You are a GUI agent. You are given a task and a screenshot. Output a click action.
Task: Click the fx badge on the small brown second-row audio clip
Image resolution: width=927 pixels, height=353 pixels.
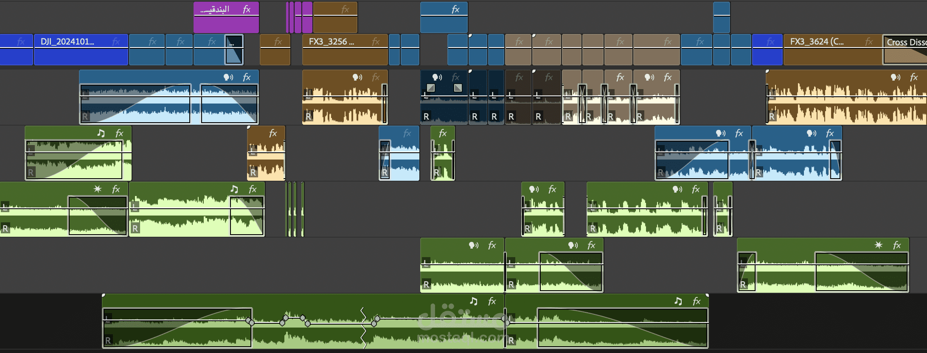[273, 133]
